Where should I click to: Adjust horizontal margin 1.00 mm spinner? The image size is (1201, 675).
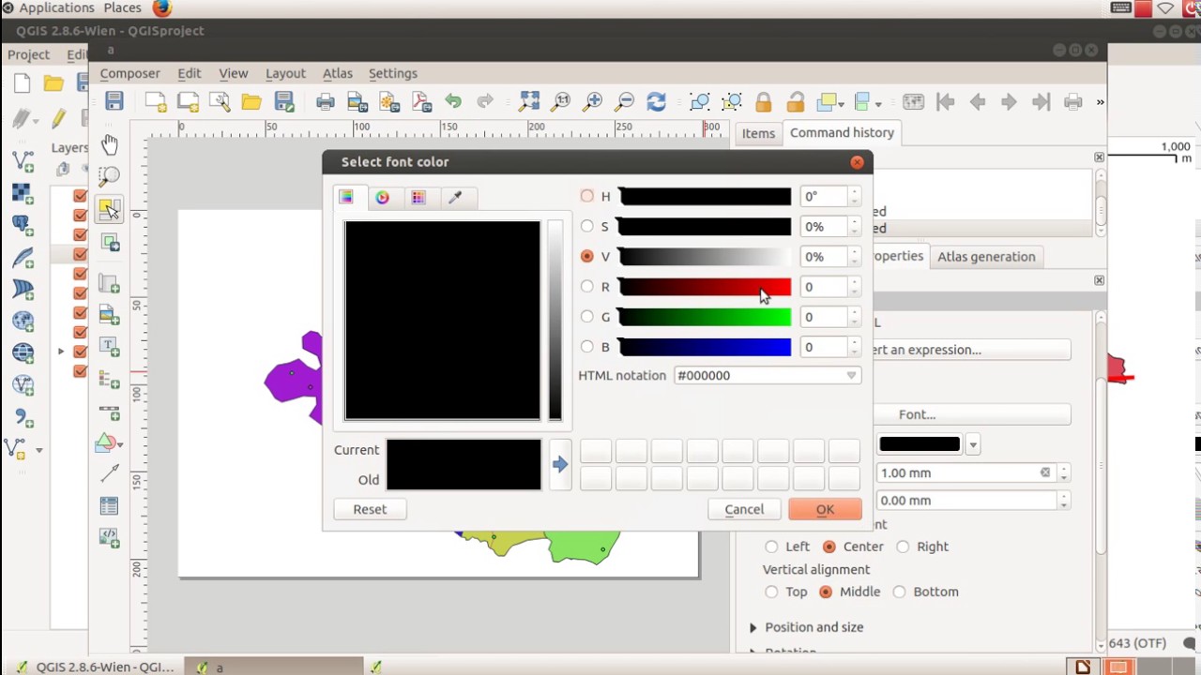(1063, 473)
